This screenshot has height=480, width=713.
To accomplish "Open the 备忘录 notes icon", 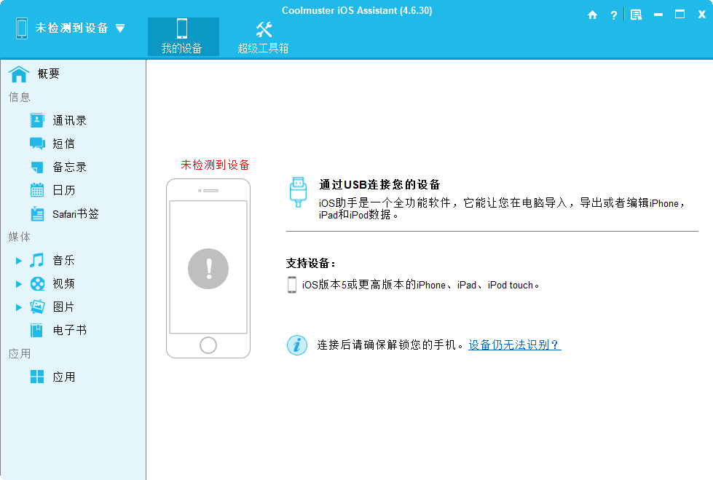I will 36,166.
